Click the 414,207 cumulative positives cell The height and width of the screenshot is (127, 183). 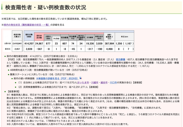pos(29,43)
